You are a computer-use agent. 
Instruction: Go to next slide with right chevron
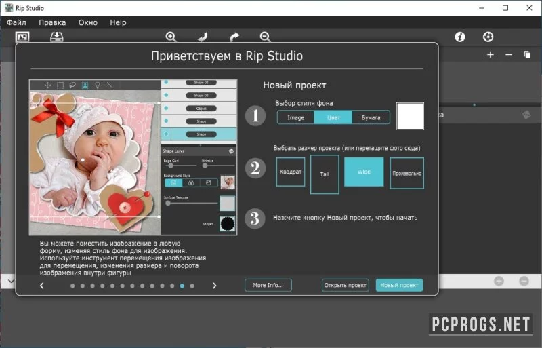pyautogui.click(x=214, y=286)
